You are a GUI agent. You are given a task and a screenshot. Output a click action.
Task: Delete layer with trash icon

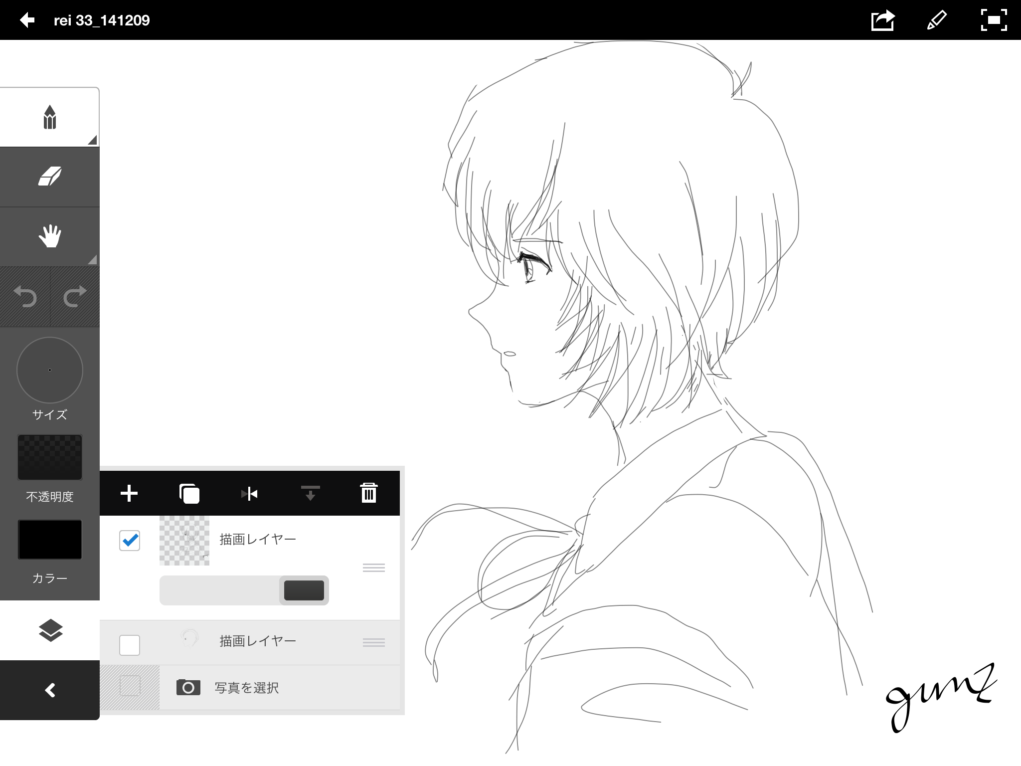tap(368, 493)
